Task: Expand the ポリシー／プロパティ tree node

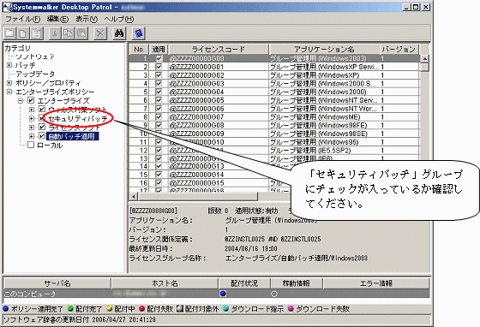Action: (x=9, y=83)
